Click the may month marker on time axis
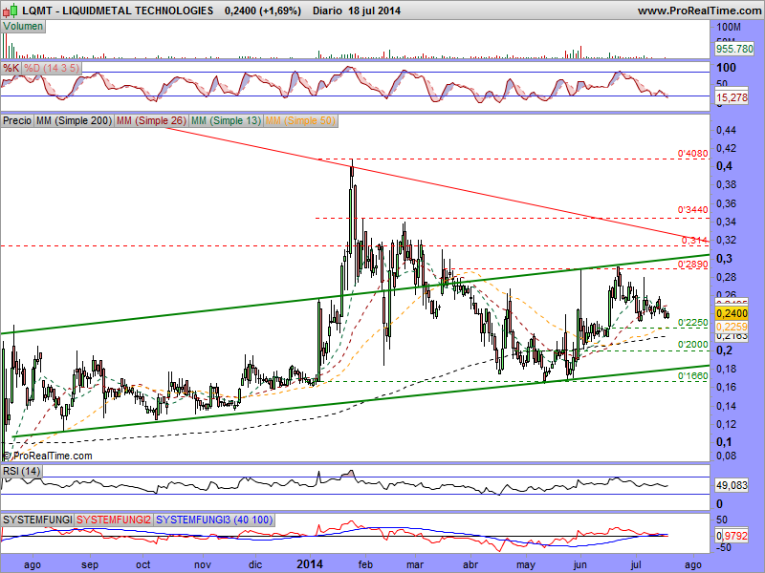 click(x=525, y=565)
